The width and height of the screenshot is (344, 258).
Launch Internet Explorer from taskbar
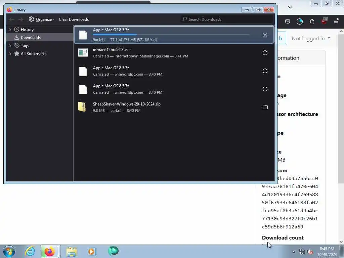coord(30,251)
